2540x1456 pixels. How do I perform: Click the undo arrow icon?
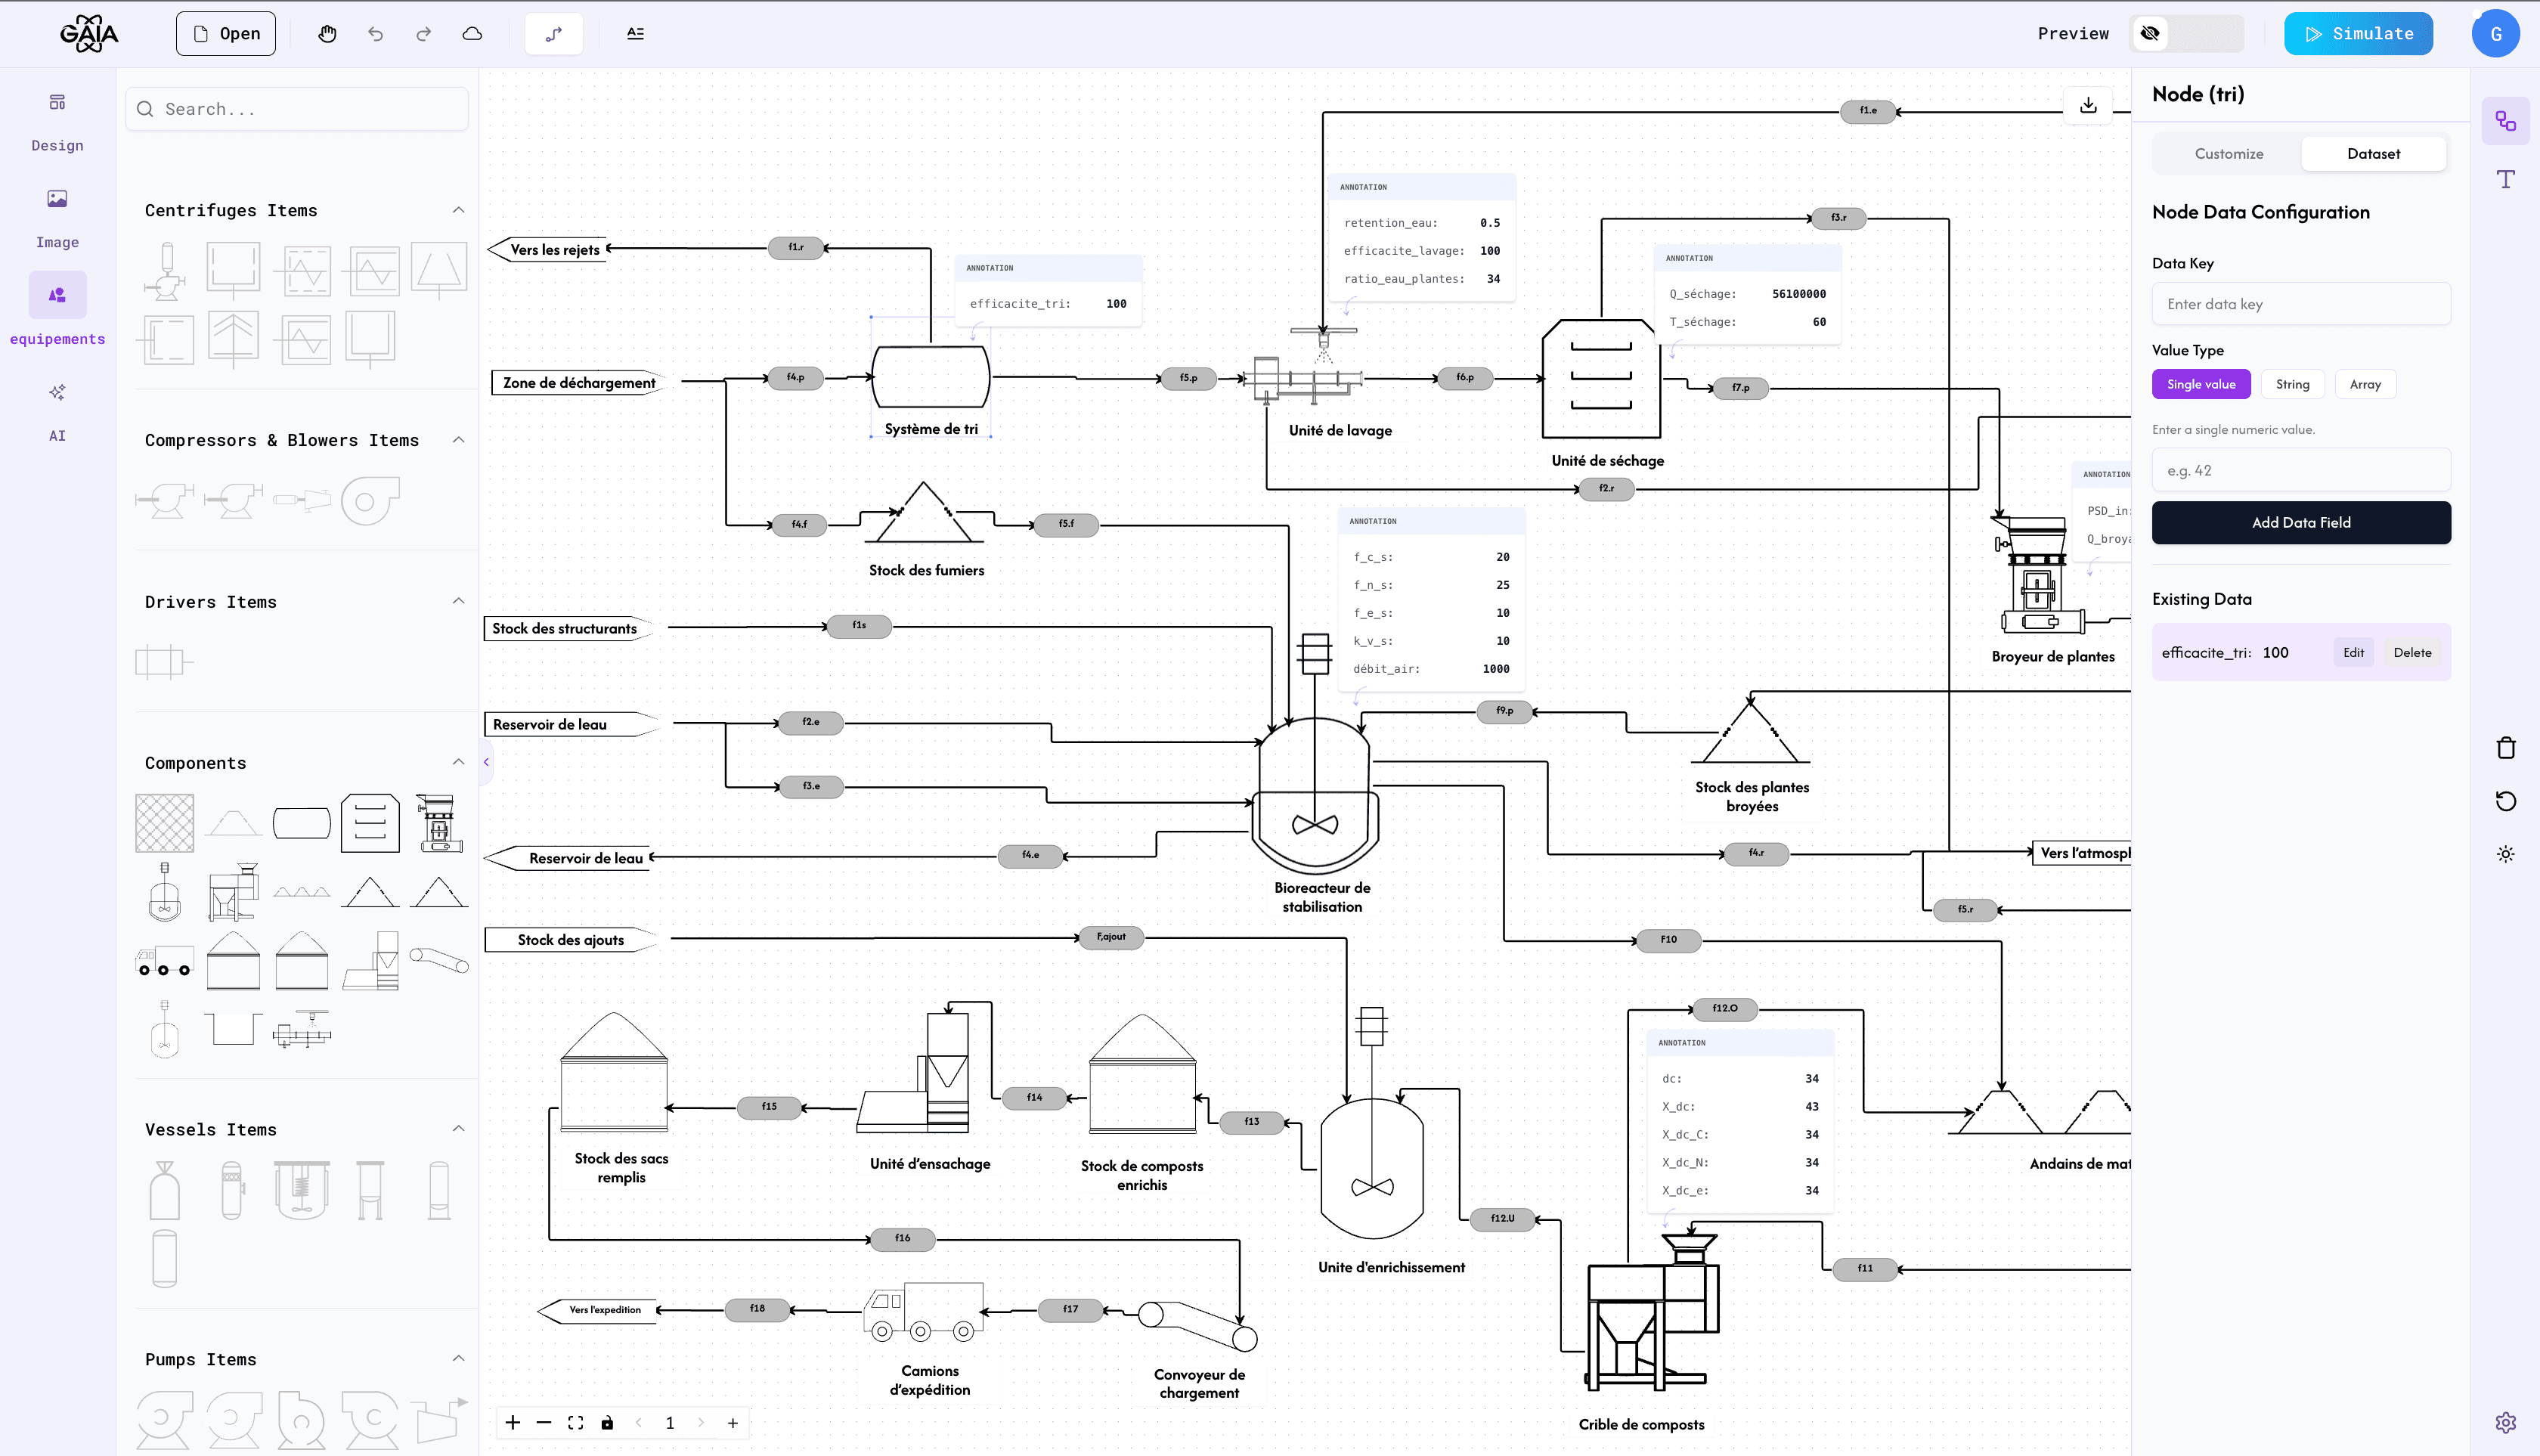(x=376, y=34)
